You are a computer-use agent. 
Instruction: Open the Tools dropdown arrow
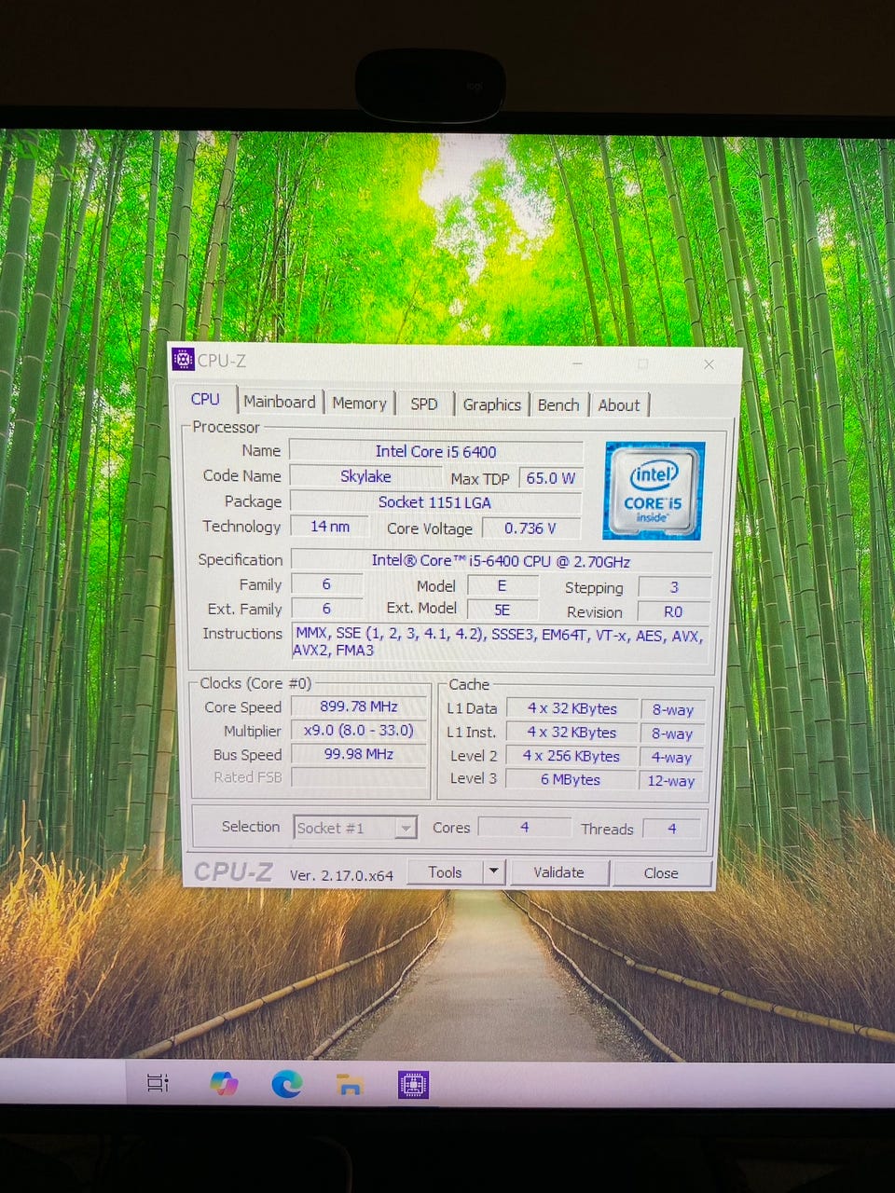(494, 872)
